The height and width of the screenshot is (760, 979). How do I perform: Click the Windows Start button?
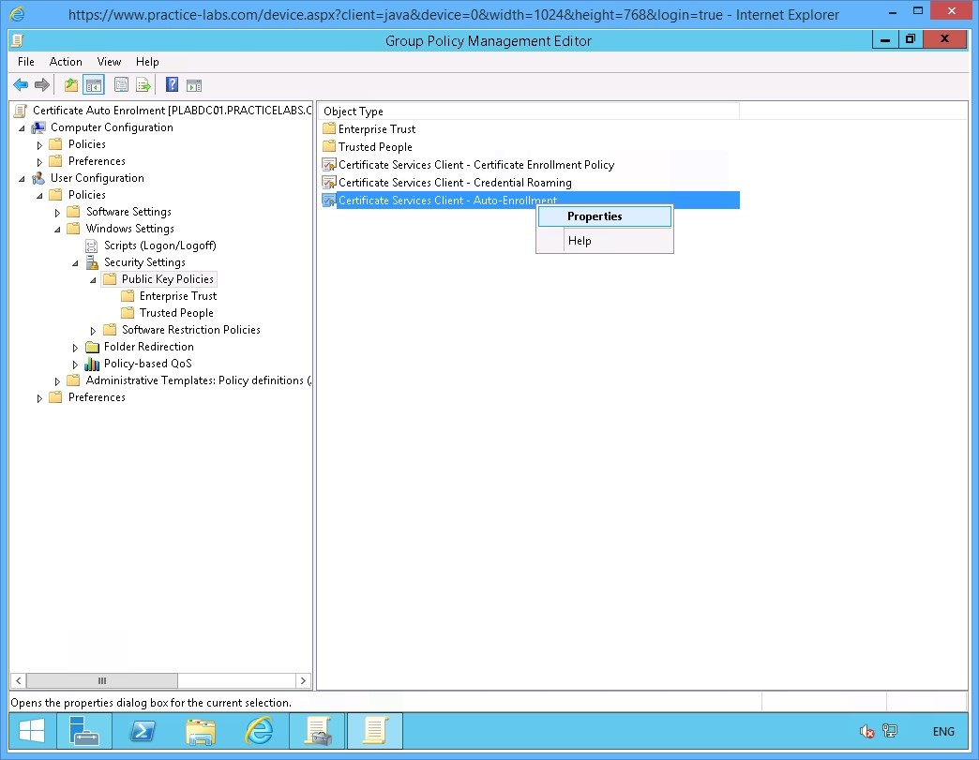coord(30,731)
